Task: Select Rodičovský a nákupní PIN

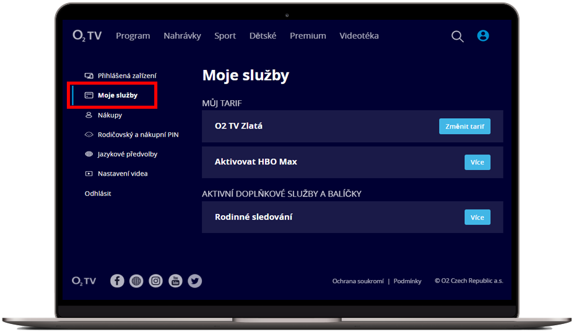Action: pos(137,134)
